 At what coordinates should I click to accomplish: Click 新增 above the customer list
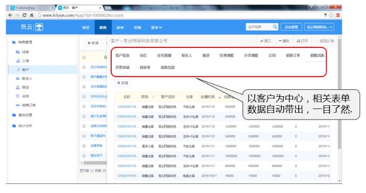(x=93, y=43)
